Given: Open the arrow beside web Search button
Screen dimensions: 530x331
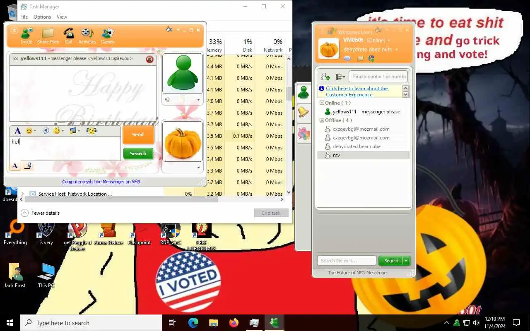Looking at the screenshot, I should point(406,261).
